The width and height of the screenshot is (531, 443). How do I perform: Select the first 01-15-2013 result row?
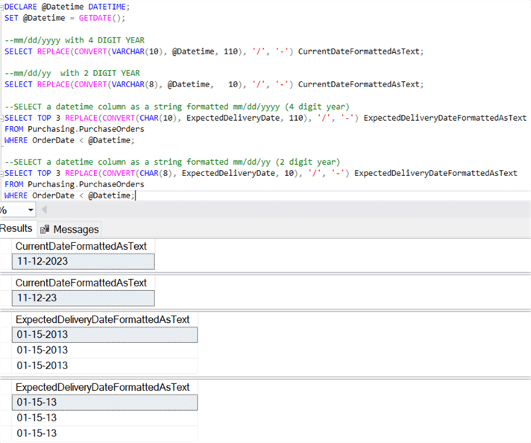pos(105,335)
